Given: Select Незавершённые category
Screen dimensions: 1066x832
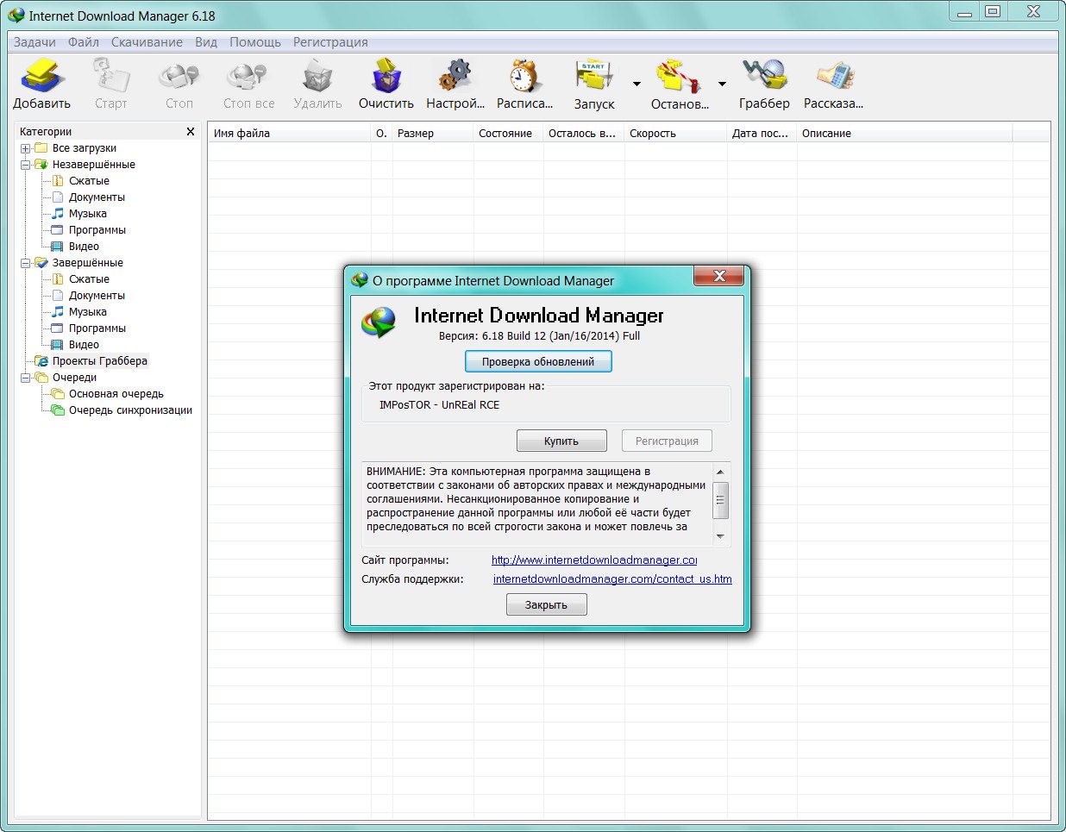Looking at the screenshot, I should (x=94, y=165).
